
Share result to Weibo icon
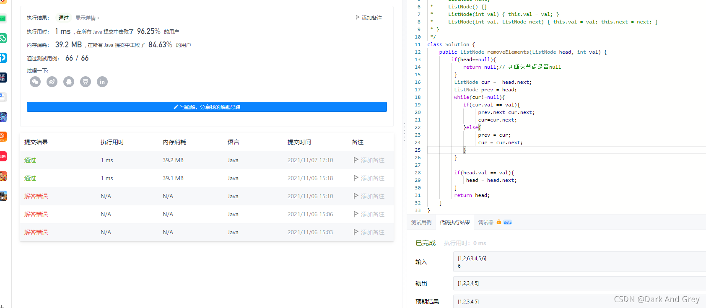click(x=52, y=82)
